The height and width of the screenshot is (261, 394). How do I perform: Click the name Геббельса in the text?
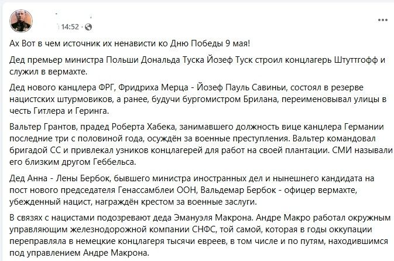[x=114, y=162]
